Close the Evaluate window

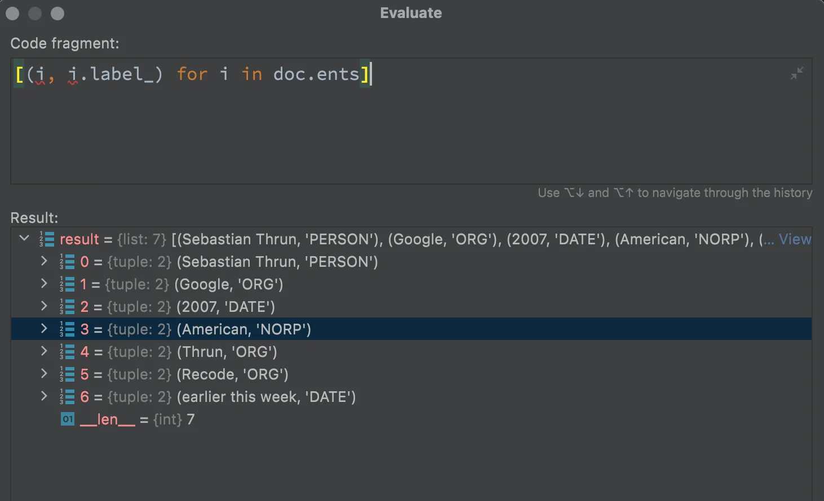12,13
